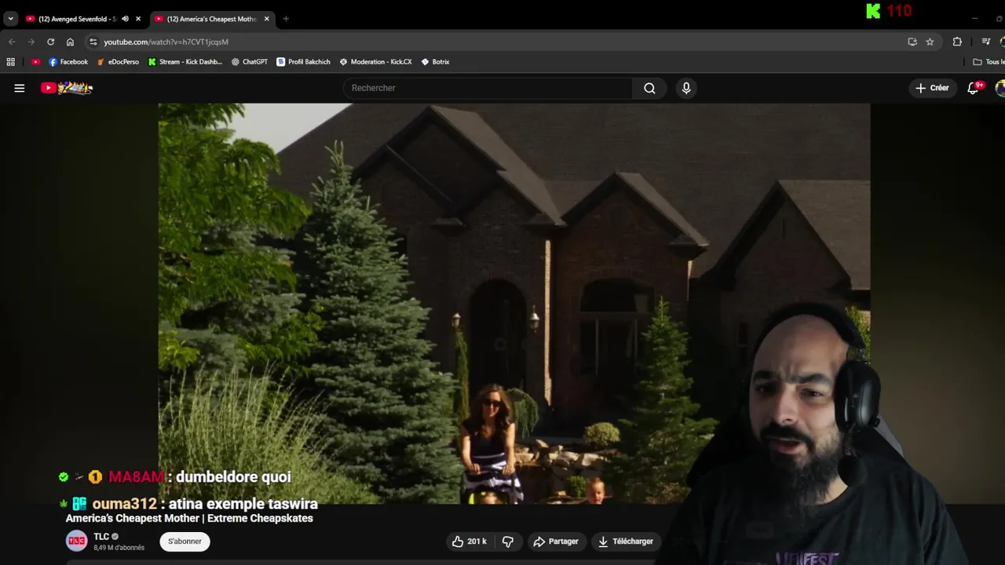Screen dimensions: 1005x565
Task: Open the Facebook bookmark
Action: [68, 62]
